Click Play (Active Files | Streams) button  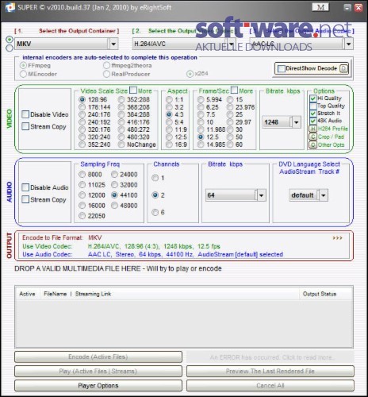click(x=98, y=372)
